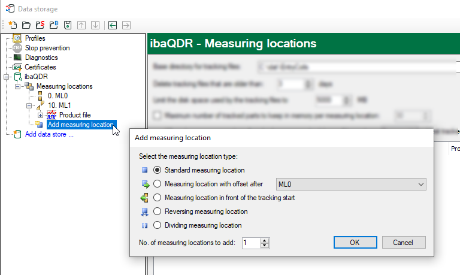Select Profiles in the tree
Viewport: 460px width, 275px height.
pos(35,38)
